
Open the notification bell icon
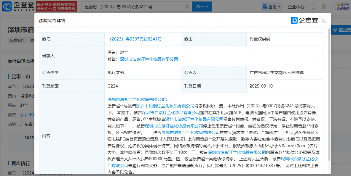coord(324,7)
